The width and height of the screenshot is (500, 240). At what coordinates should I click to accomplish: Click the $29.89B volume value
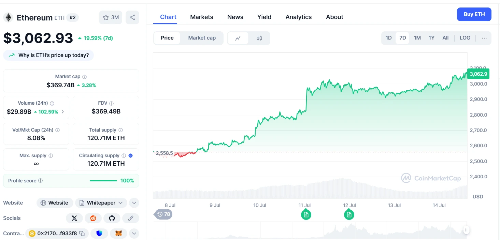[19, 111]
